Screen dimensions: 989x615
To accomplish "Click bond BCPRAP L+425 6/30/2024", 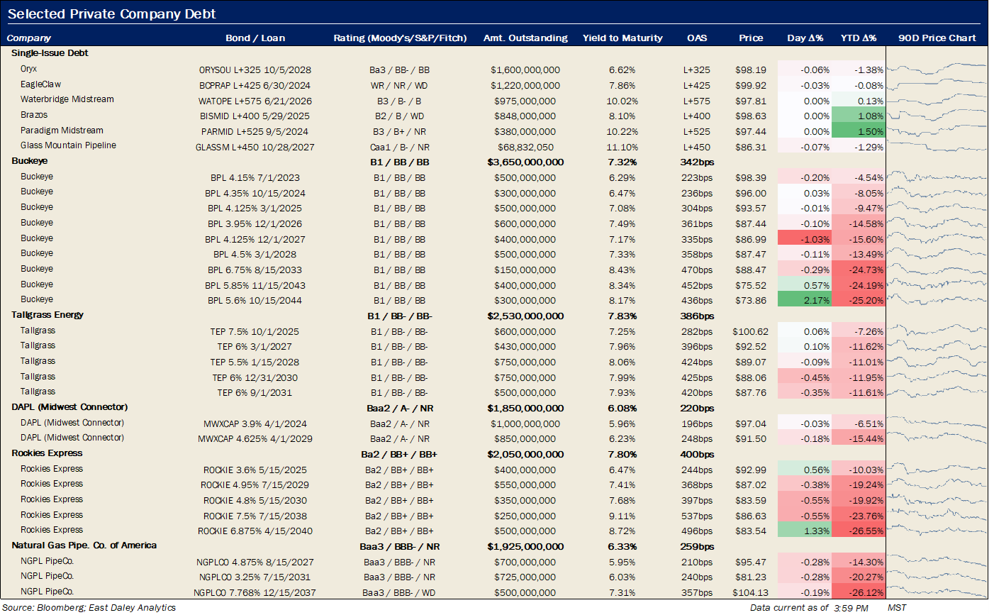I will click(255, 85).
